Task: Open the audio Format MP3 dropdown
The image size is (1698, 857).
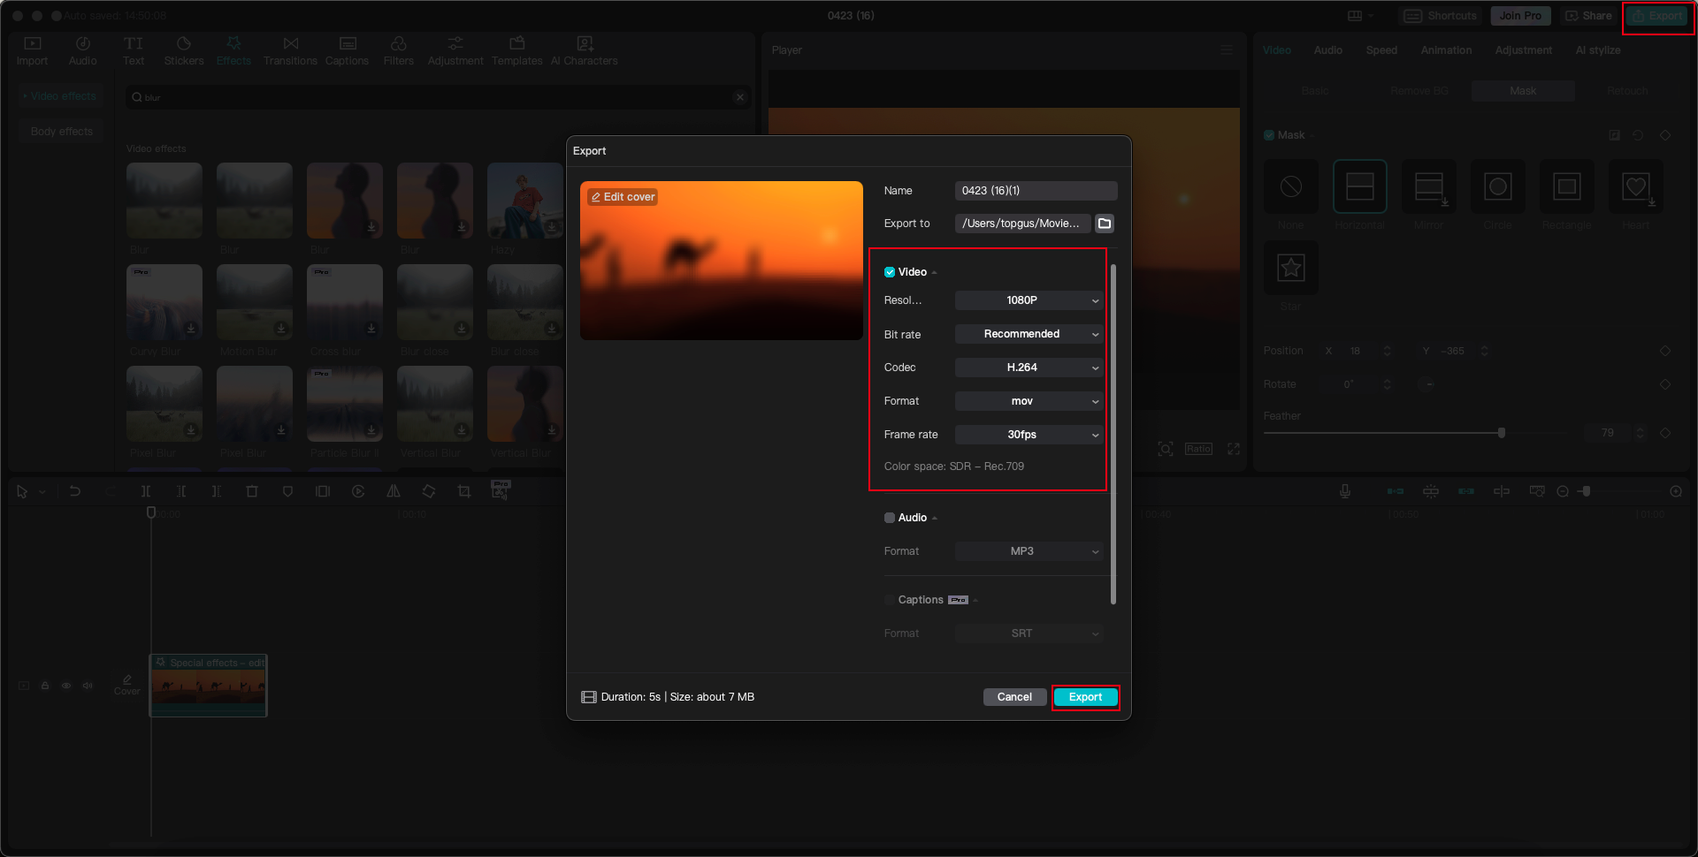Action: click(1029, 551)
